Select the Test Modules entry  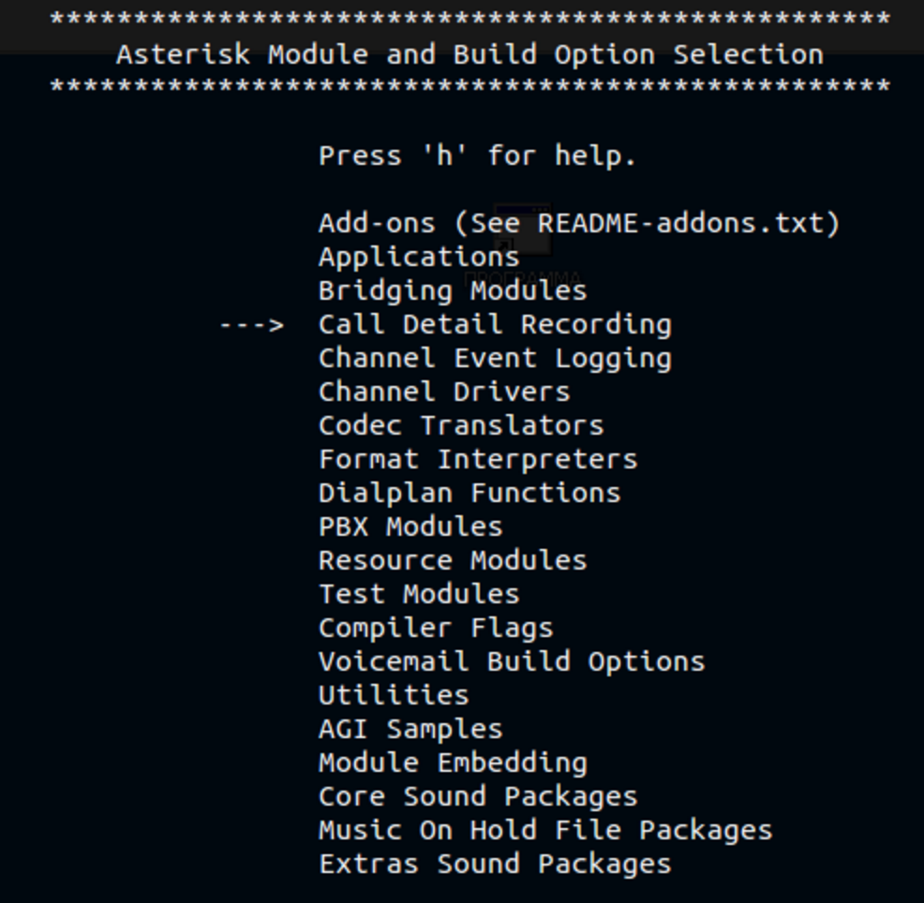[x=418, y=595]
